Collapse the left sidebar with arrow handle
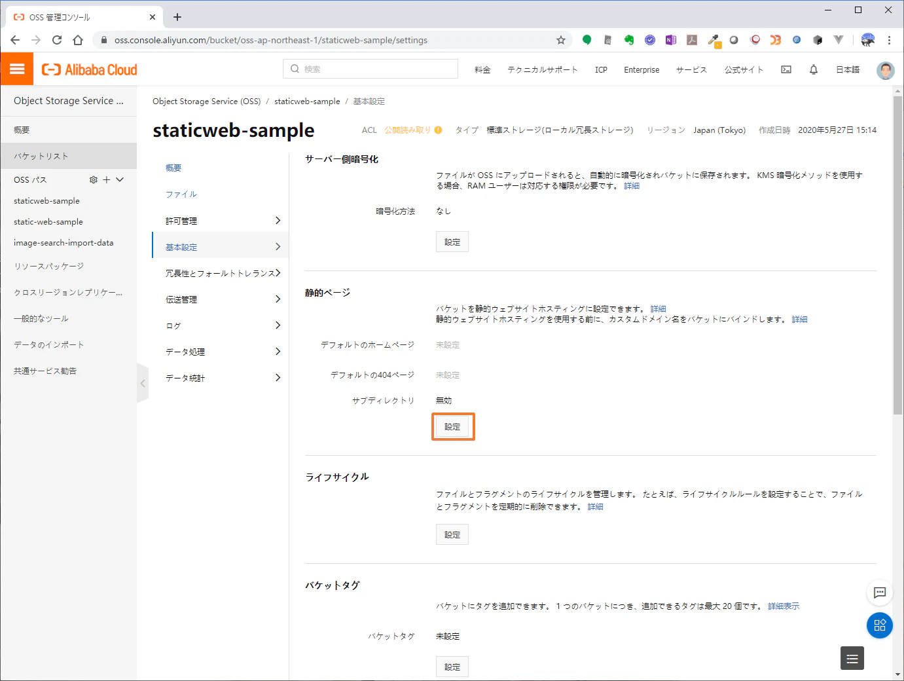Viewport: 904px width, 681px height. (143, 383)
